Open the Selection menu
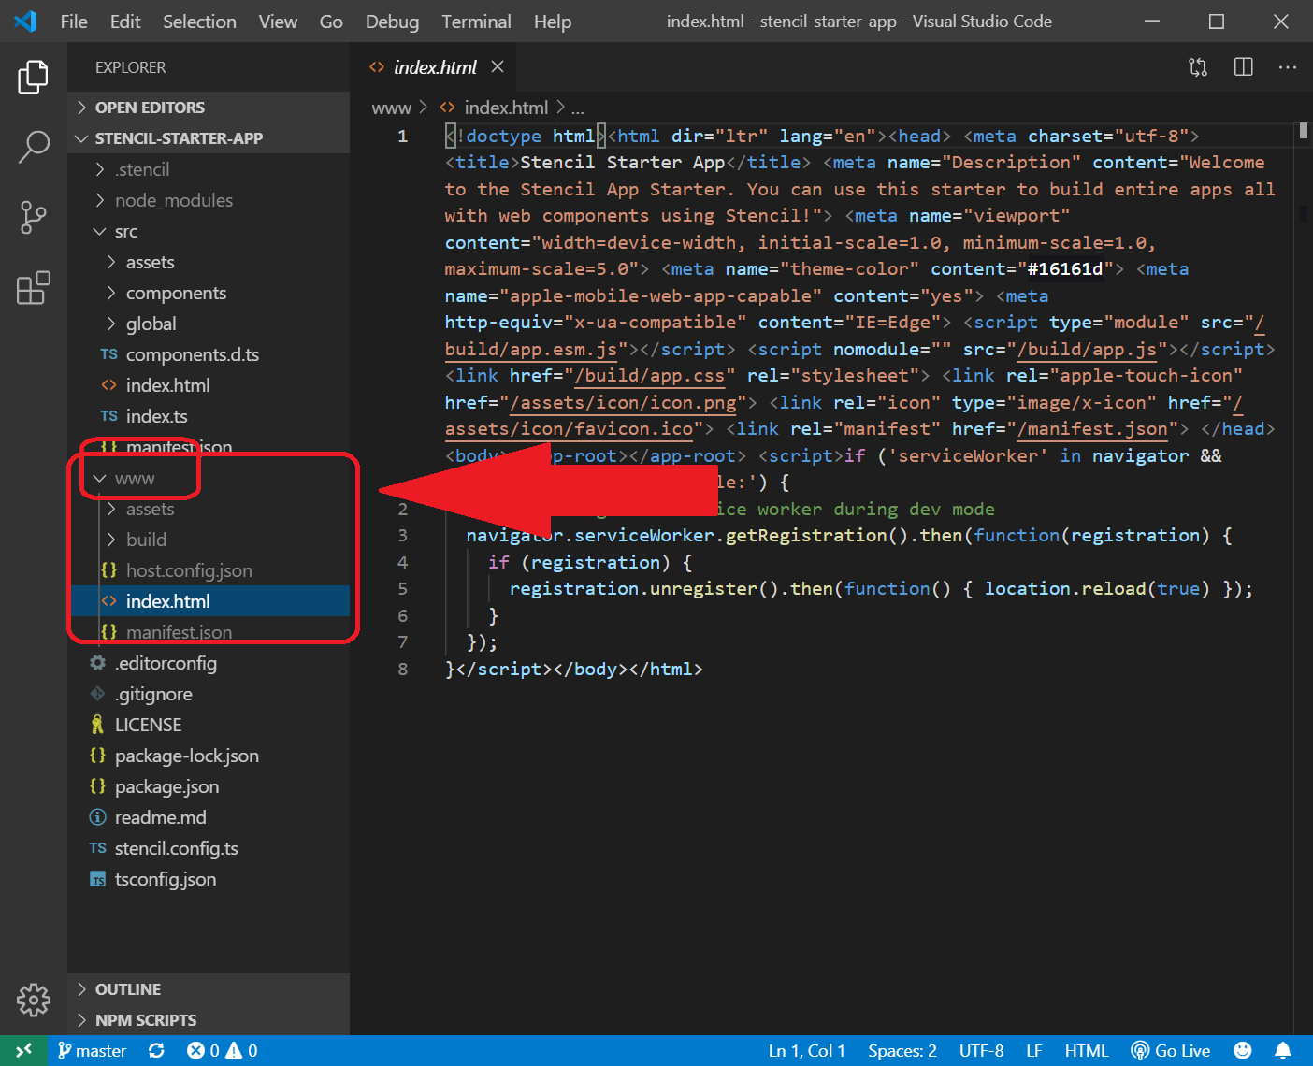The height and width of the screenshot is (1066, 1313). point(199,22)
